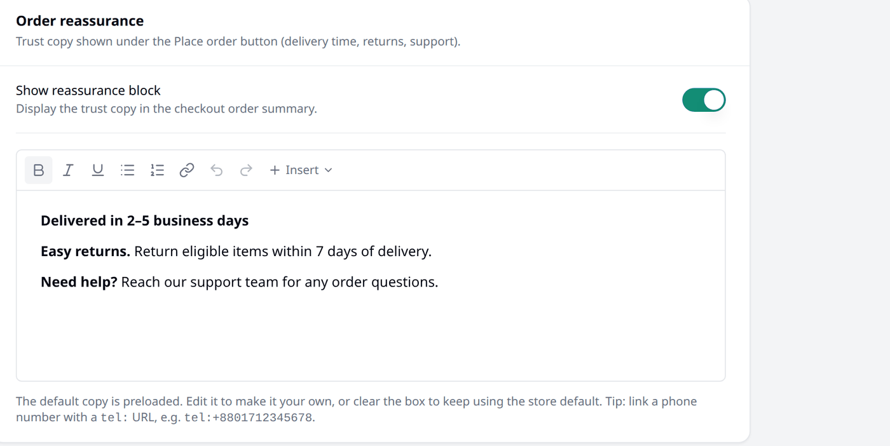Place the cursor in the line "Delivered in 2–5 business days"
890x446 pixels.
point(144,220)
